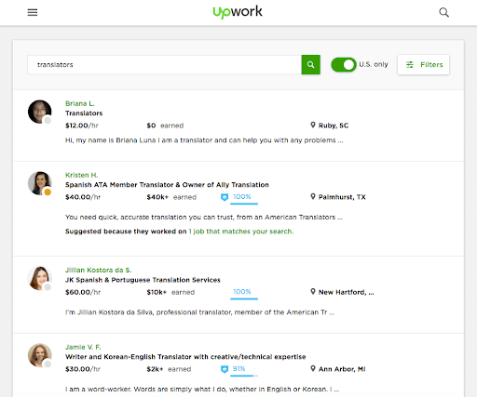Open Jillian Kostora da S. profile link

point(99,270)
